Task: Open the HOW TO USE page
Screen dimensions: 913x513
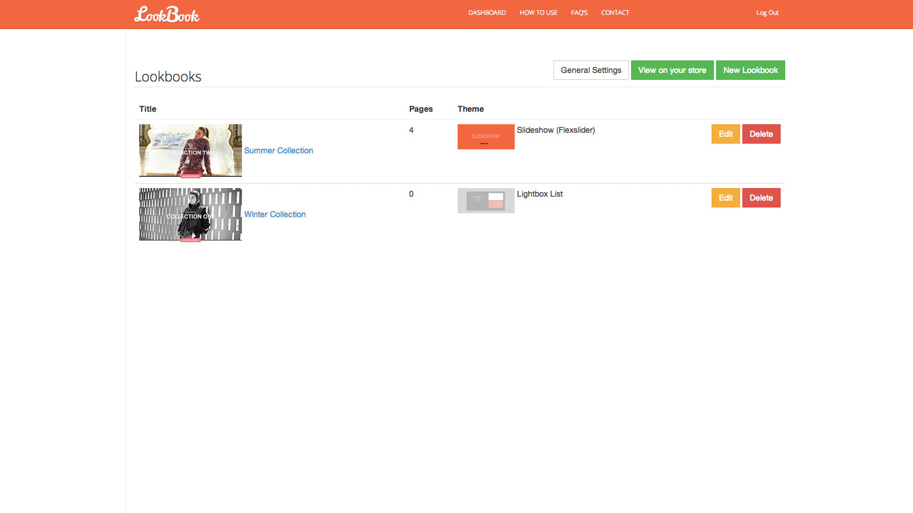Action: (x=538, y=13)
